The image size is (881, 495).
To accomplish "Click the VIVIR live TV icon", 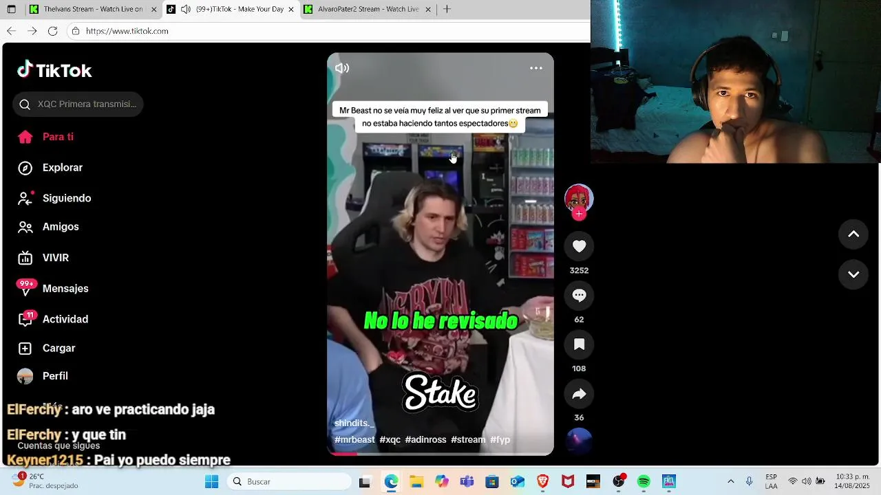I will tap(25, 258).
